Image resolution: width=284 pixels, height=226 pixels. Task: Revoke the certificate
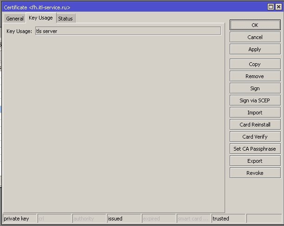tap(255, 173)
